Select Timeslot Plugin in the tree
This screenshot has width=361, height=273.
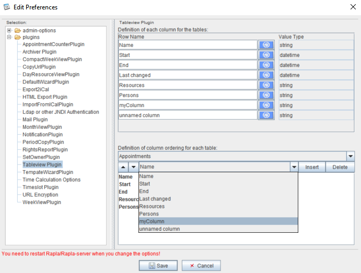(41, 187)
